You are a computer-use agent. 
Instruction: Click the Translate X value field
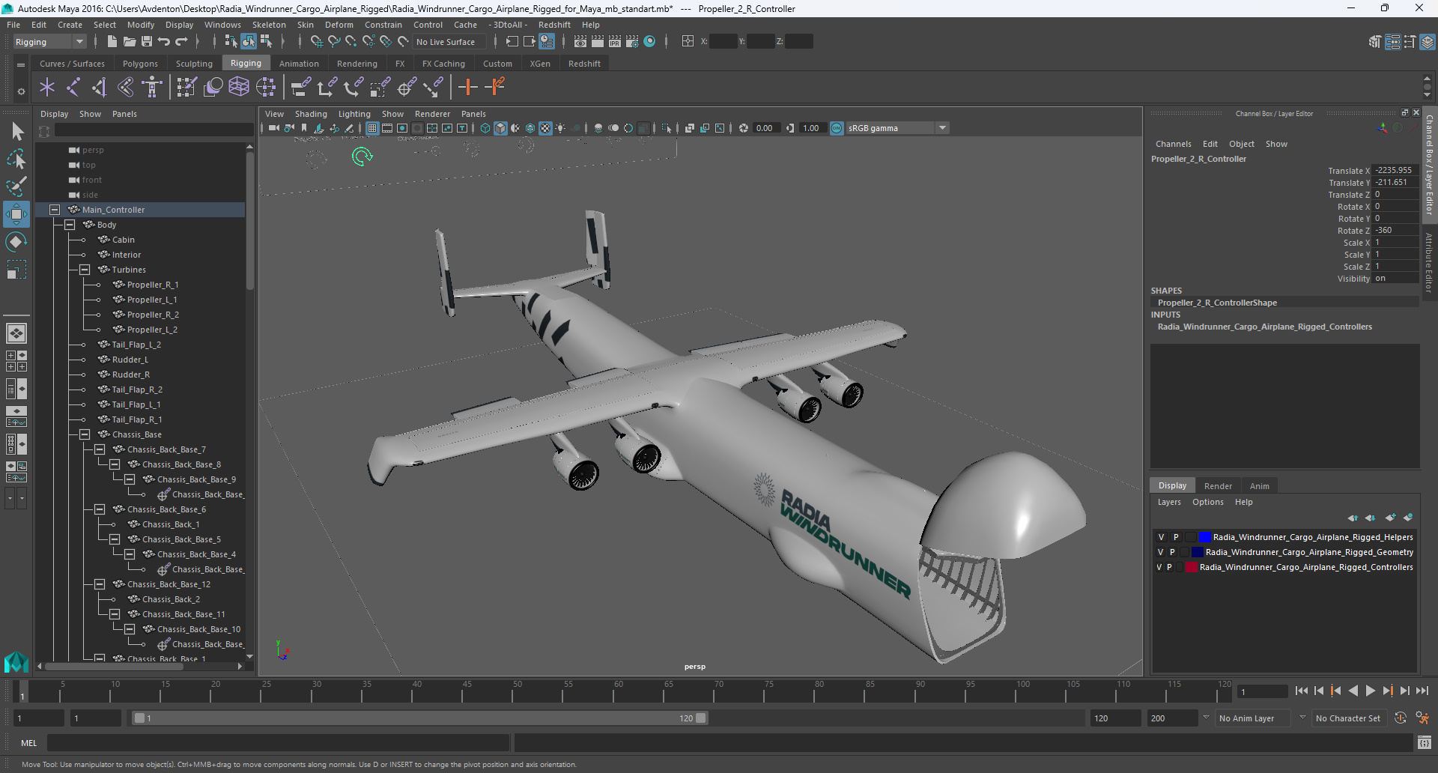pos(1395,171)
